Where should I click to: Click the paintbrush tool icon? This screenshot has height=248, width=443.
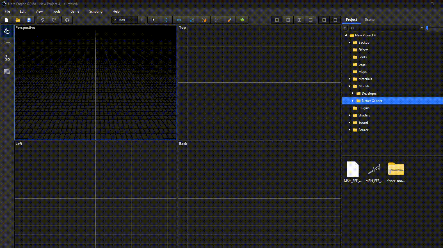229,20
